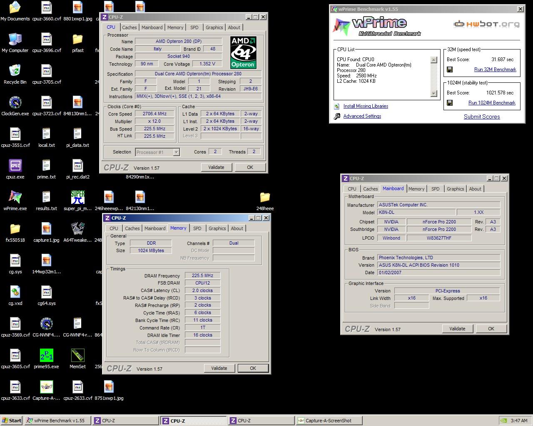Switch to wPrime Benchmark taskbar button
Viewport: 533px width, 426px height.
click(58, 421)
